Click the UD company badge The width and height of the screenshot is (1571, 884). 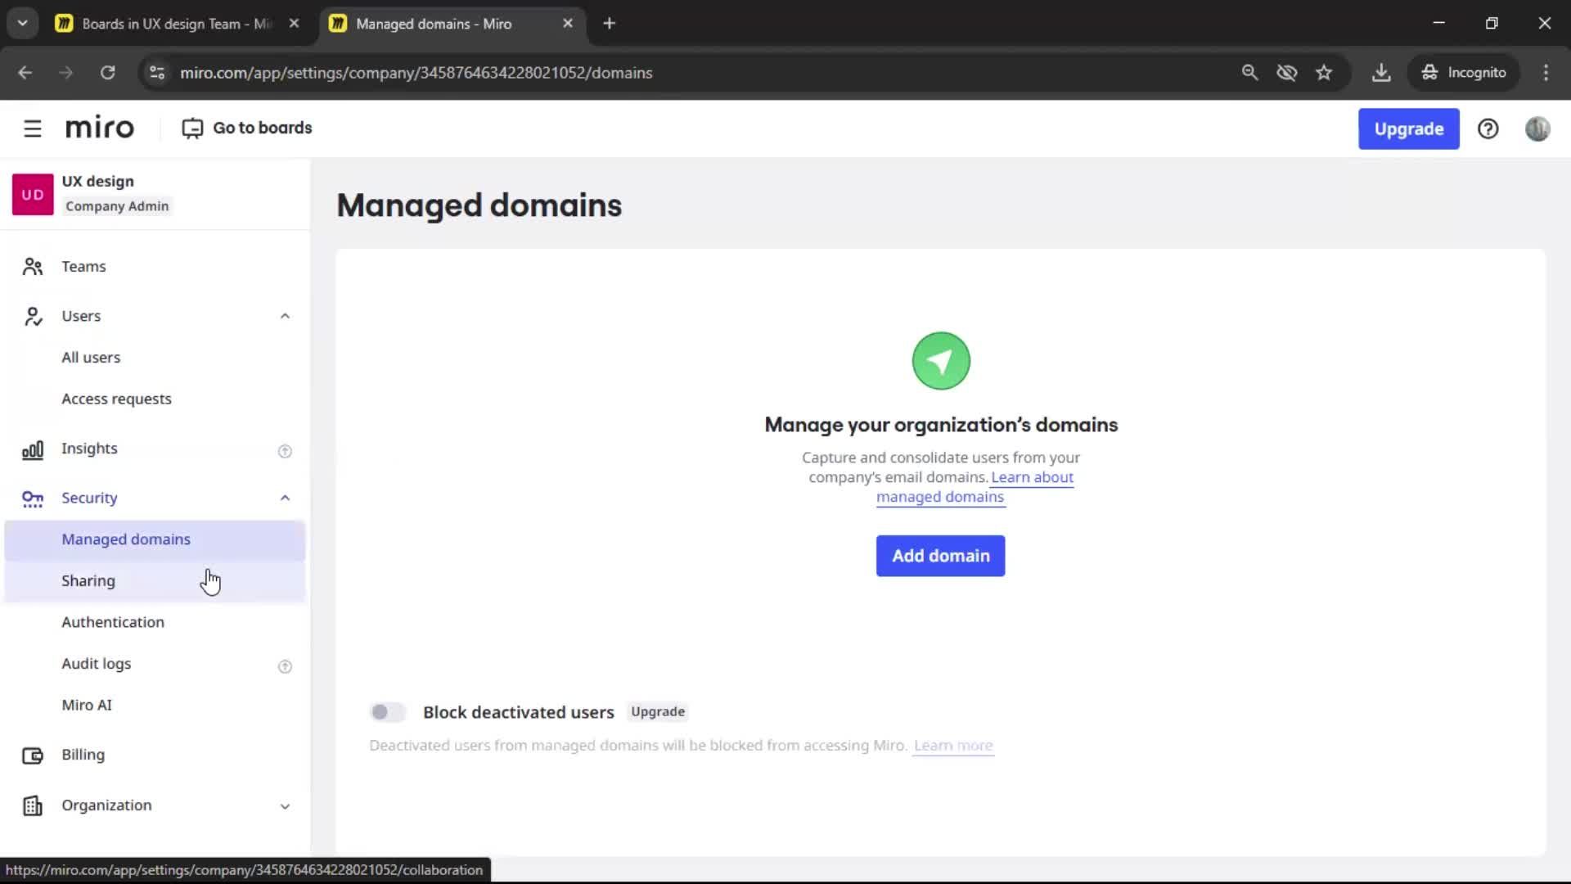[x=33, y=194]
